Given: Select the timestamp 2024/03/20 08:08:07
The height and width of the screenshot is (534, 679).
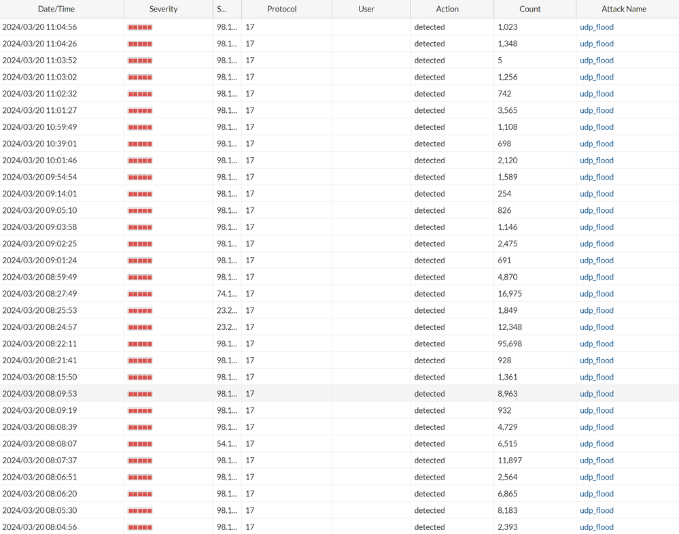Looking at the screenshot, I should click(x=39, y=444).
